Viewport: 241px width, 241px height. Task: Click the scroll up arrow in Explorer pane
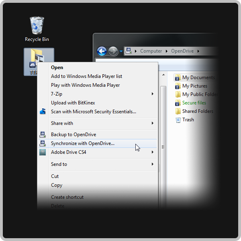[x=163, y=75]
